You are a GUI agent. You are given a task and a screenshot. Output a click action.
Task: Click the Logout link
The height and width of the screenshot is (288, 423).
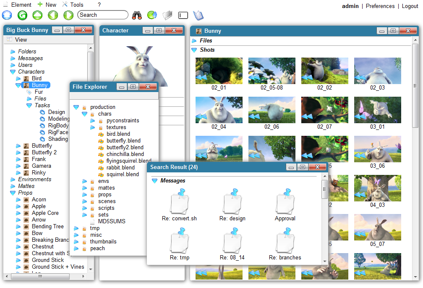pos(410,6)
